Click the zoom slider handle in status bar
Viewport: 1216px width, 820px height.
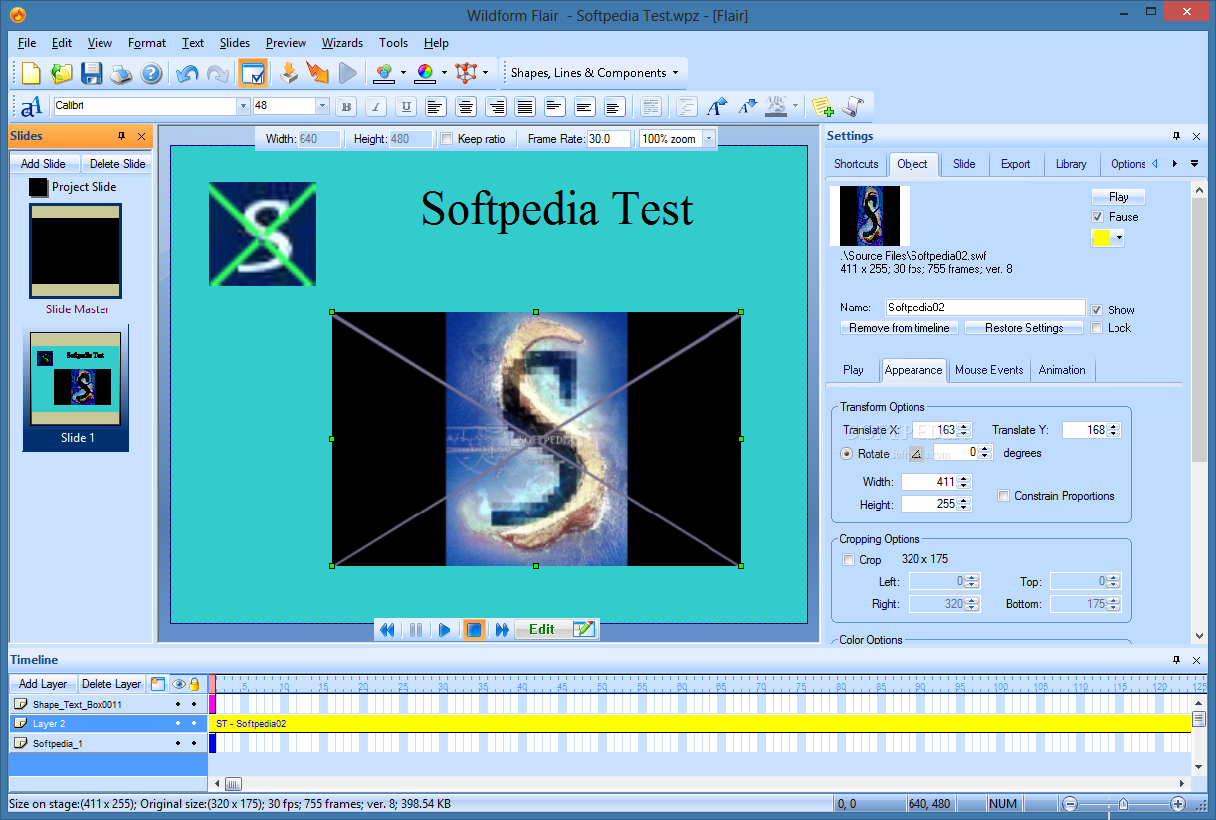pyautogui.click(x=1123, y=804)
